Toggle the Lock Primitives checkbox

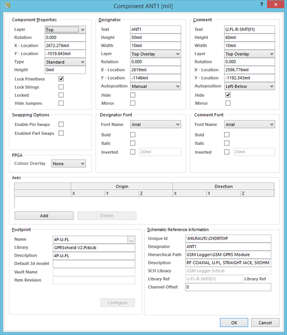click(61, 79)
